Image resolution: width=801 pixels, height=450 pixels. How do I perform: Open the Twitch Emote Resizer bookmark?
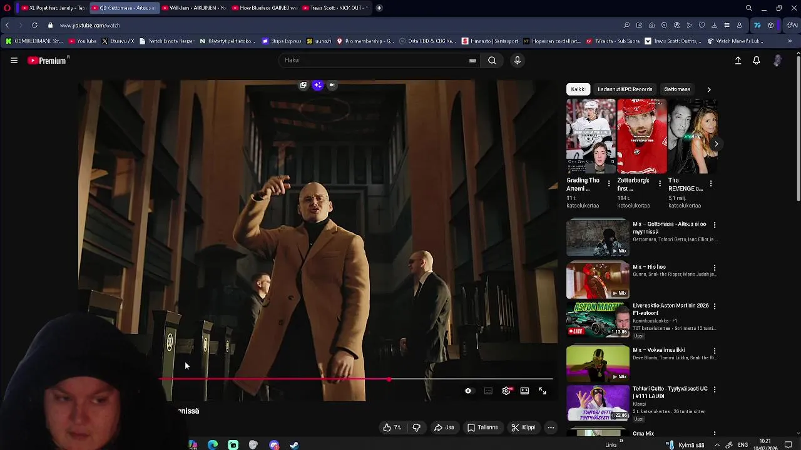click(166, 41)
